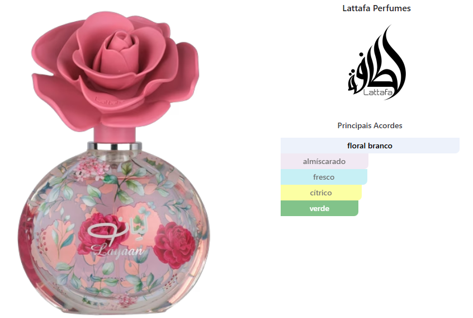Select the fresco accord bar

pyautogui.click(x=324, y=177)
